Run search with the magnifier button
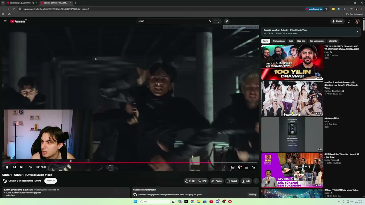365x205 pixels. pos(217,21)
